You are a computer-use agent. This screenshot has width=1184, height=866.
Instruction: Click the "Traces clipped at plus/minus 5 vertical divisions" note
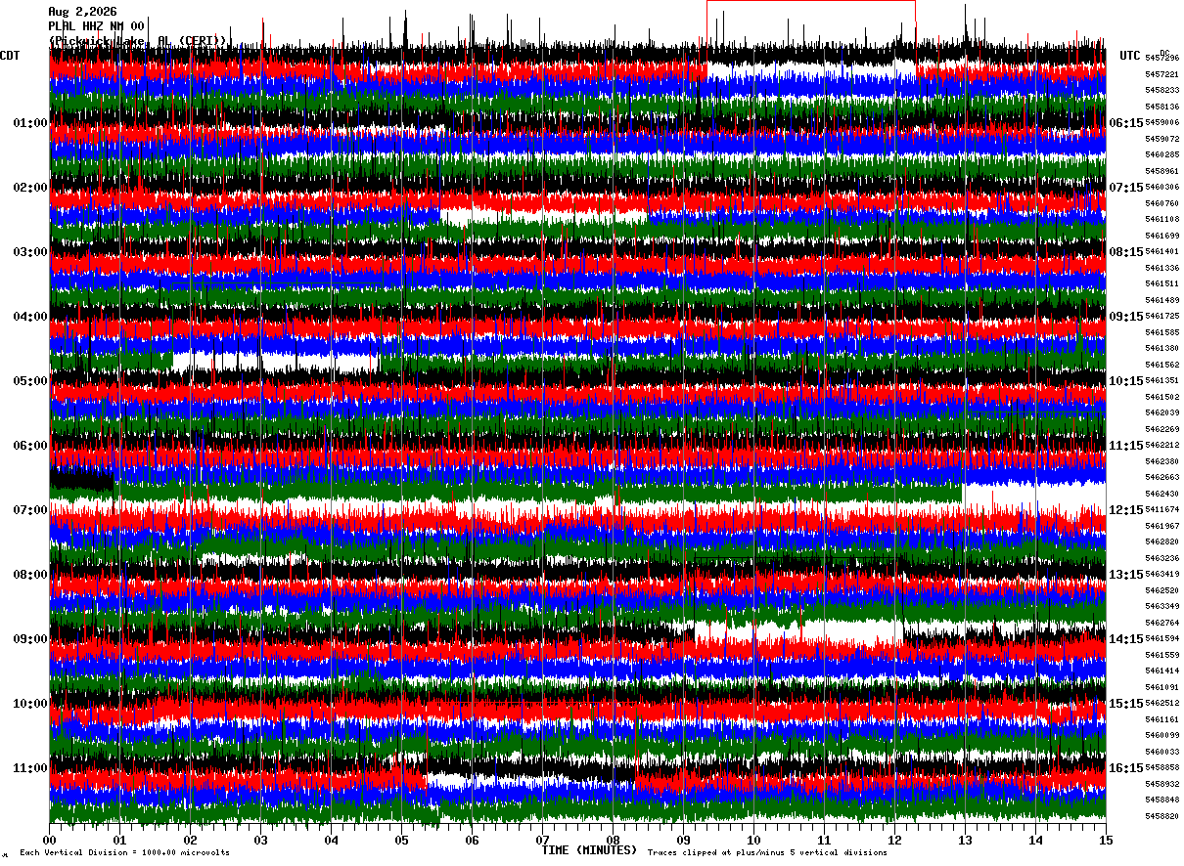click(767, 853)
